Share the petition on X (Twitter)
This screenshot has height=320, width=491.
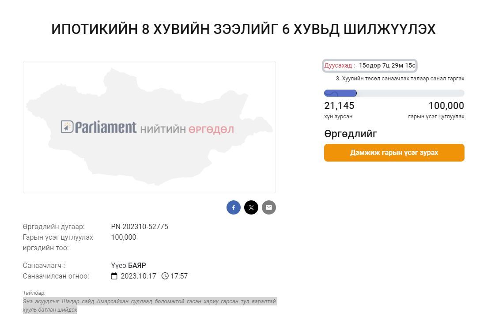point(251,207)
